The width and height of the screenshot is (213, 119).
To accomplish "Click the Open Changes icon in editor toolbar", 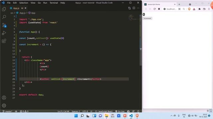I will (x=129, y=8).
